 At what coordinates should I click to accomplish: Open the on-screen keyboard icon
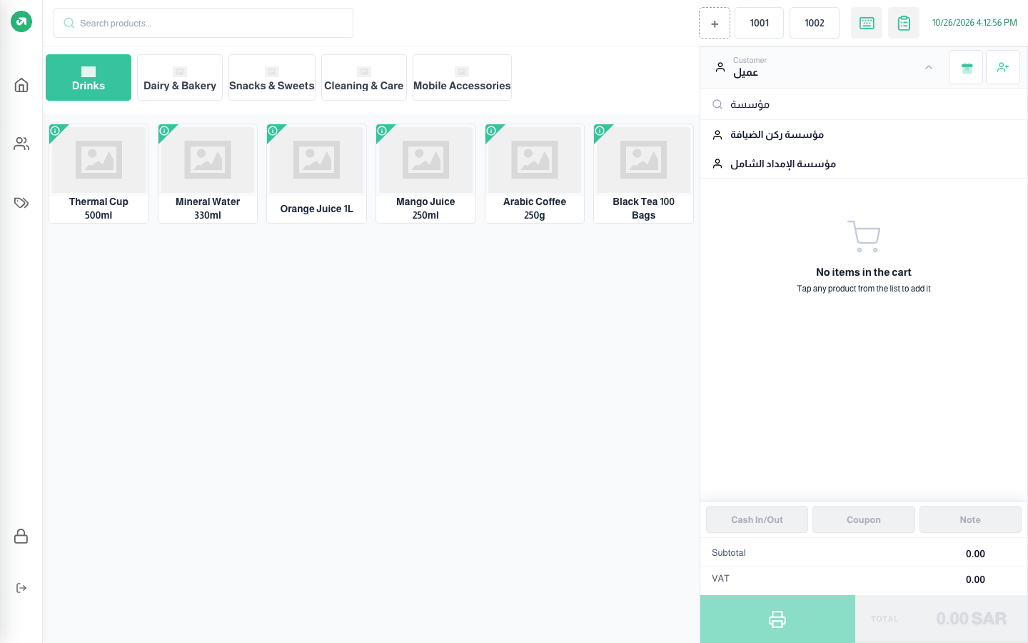click(867, 23)
